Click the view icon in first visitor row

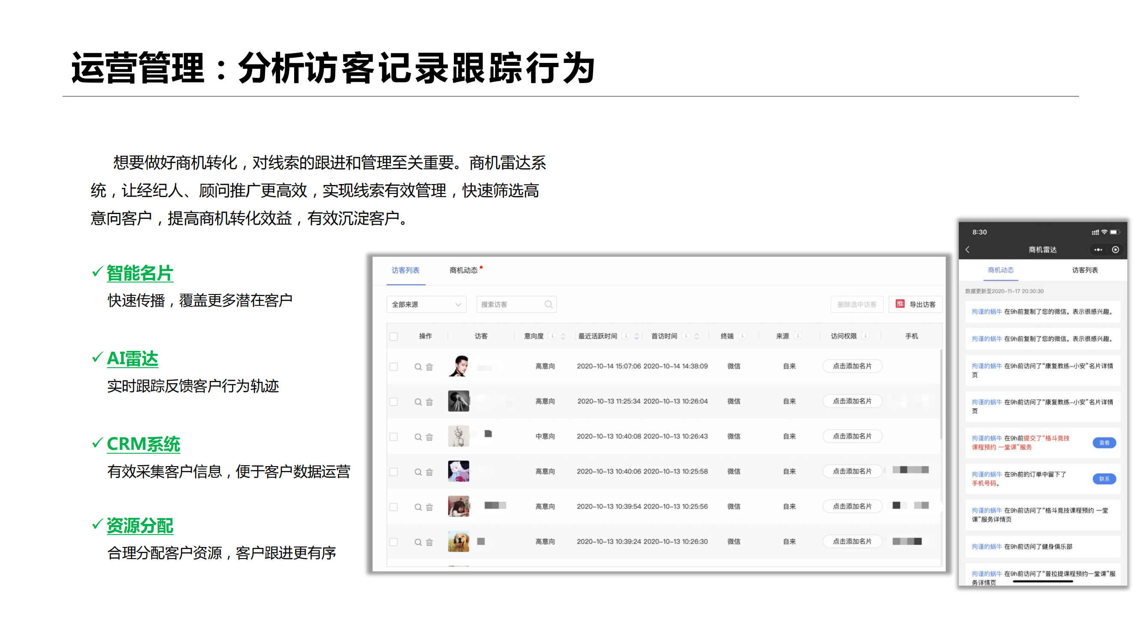pyautogui.click(x=417, y=367)
